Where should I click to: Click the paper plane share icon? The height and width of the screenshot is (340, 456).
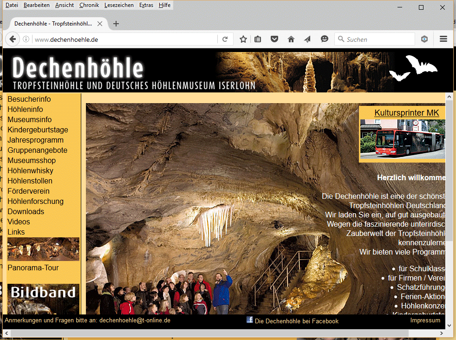pyautogui.click(x=307, y=39)
